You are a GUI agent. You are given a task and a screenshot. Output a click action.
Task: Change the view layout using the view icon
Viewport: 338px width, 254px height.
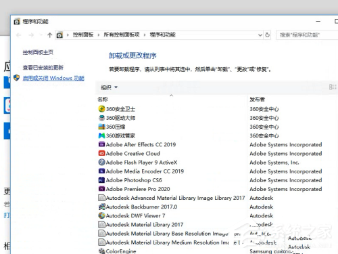333,87
